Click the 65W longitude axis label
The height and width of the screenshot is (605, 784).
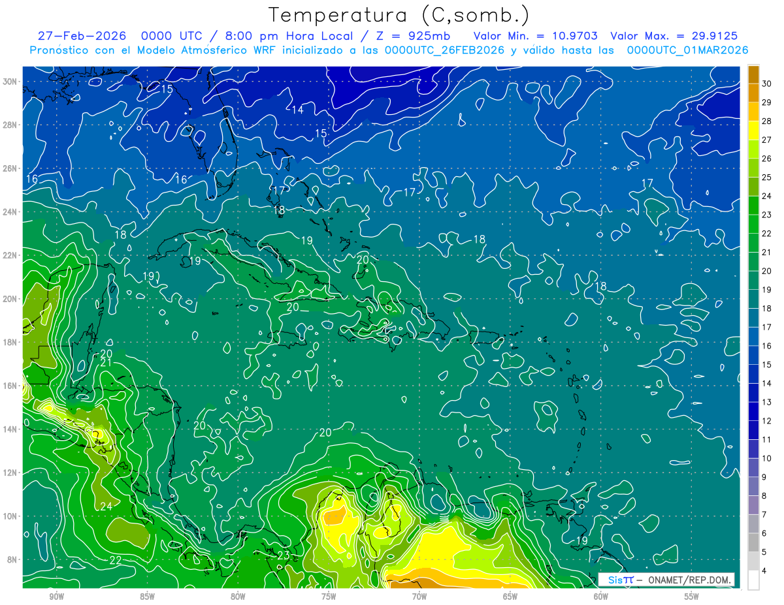pyautogui.click(x=510, y=597)
